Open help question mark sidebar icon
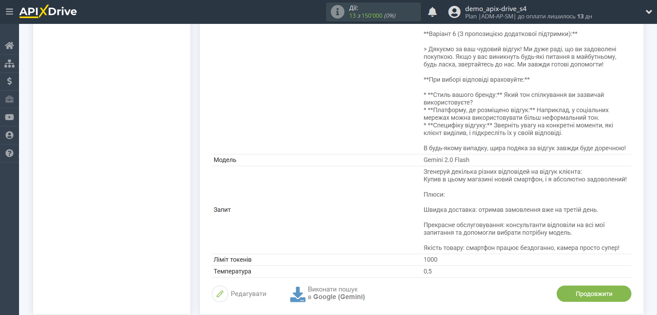This screenshot has height=315, width=657. [9, 153]
